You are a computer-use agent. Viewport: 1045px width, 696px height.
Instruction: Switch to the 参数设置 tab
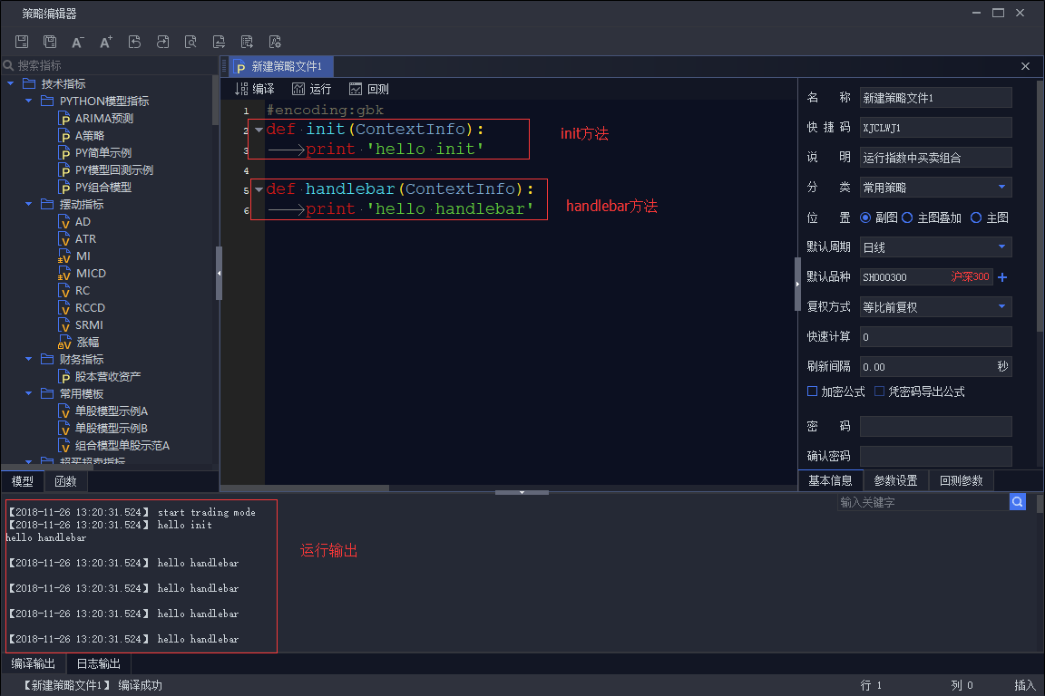click(895, 480)
